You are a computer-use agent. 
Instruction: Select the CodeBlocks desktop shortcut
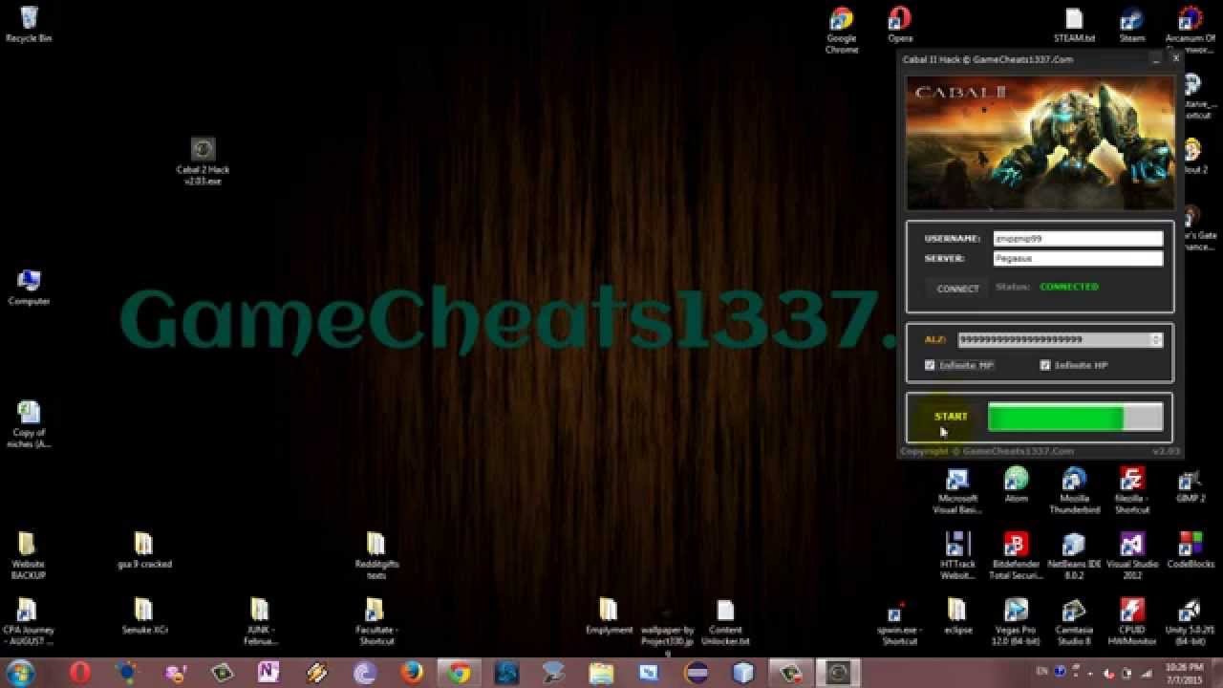tap(1191, 550)
